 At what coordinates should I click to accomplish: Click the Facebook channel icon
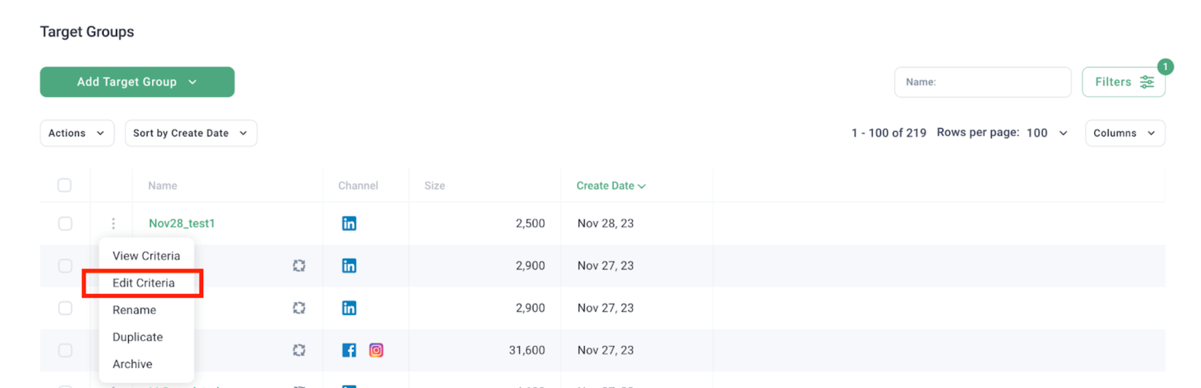(349, 350)
